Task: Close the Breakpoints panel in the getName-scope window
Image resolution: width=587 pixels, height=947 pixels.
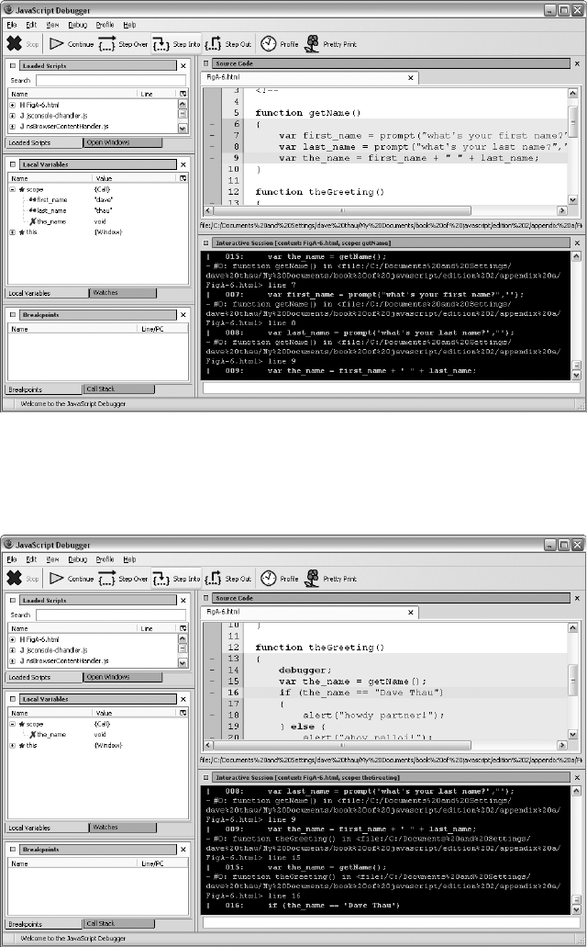Action: (183, 315)
